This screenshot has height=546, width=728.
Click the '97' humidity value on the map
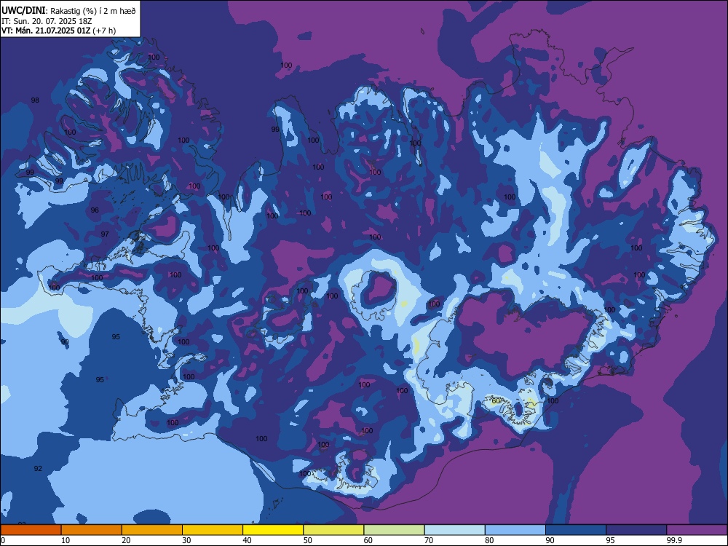coord(105,234)
